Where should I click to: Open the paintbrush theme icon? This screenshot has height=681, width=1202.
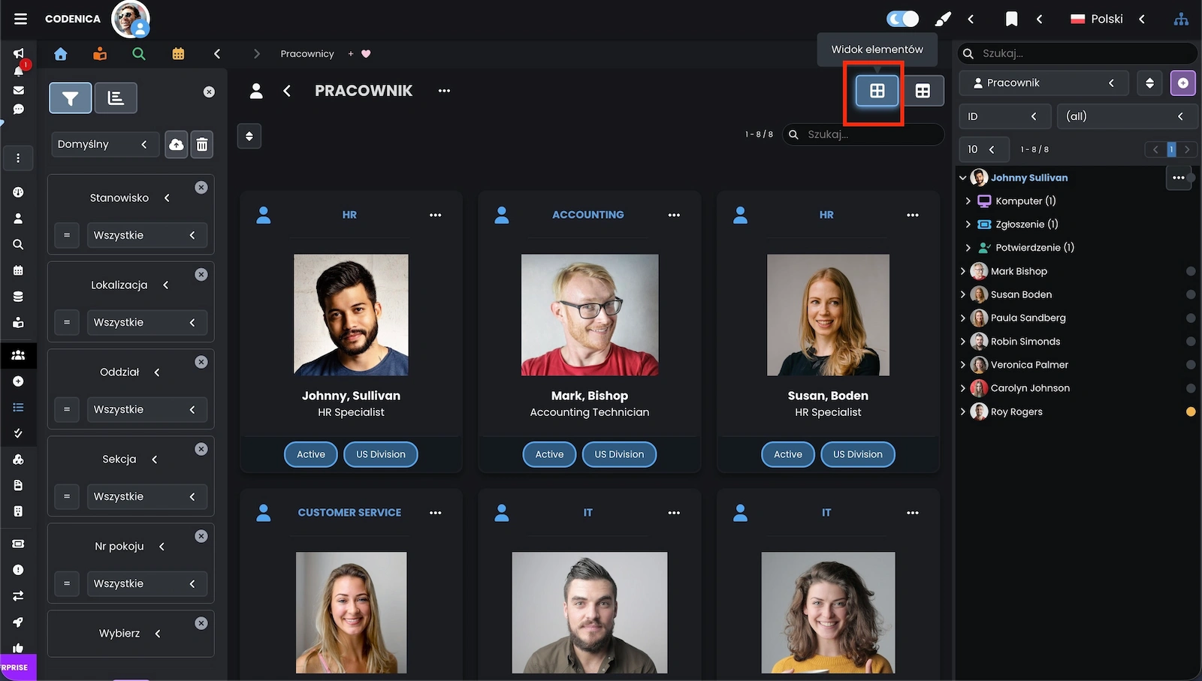pyautogui.click(x=942, y=19)
